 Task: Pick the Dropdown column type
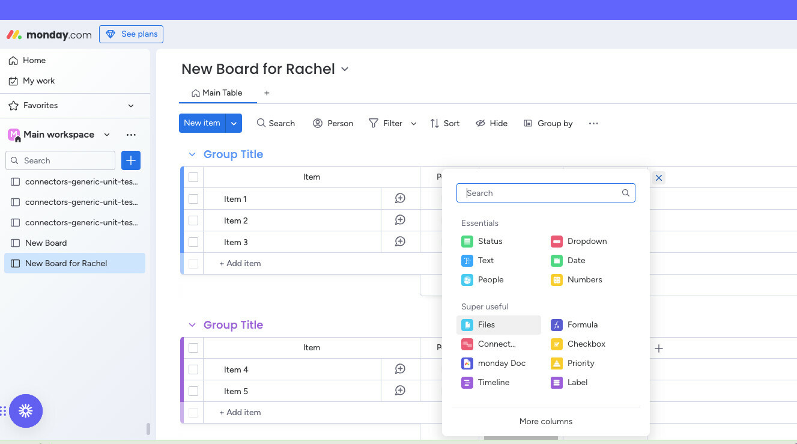(579, 241)
